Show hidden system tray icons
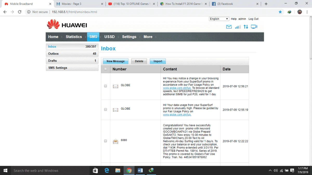Image resolution: width=312 pixels, height=175 pixels. coord(270,171)
